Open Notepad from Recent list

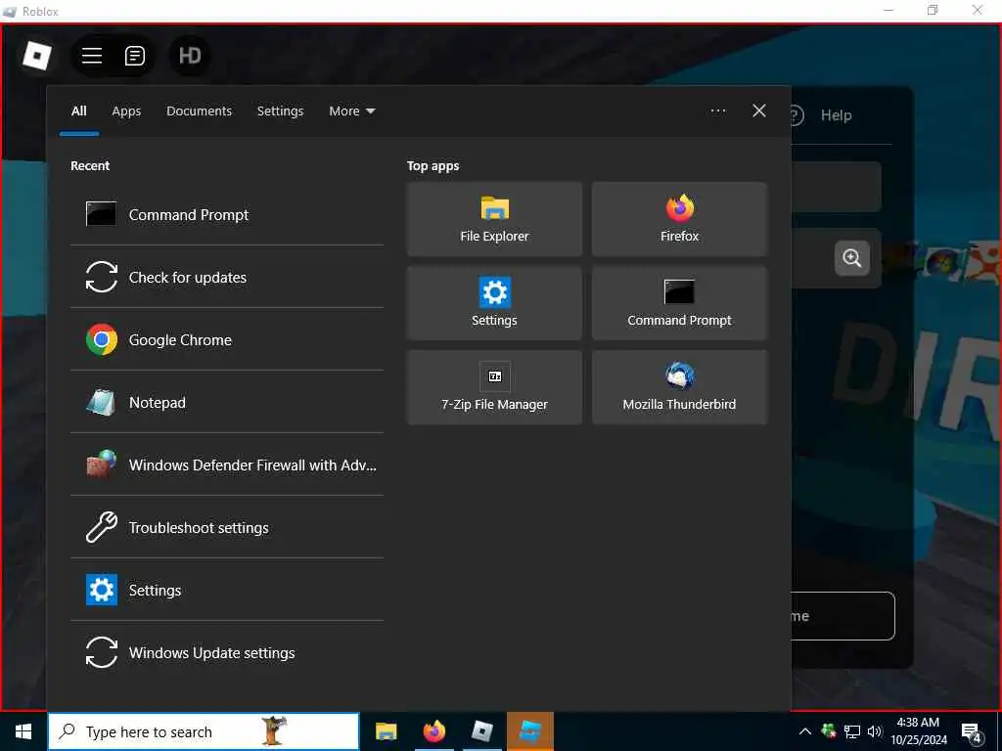[227, 402]
